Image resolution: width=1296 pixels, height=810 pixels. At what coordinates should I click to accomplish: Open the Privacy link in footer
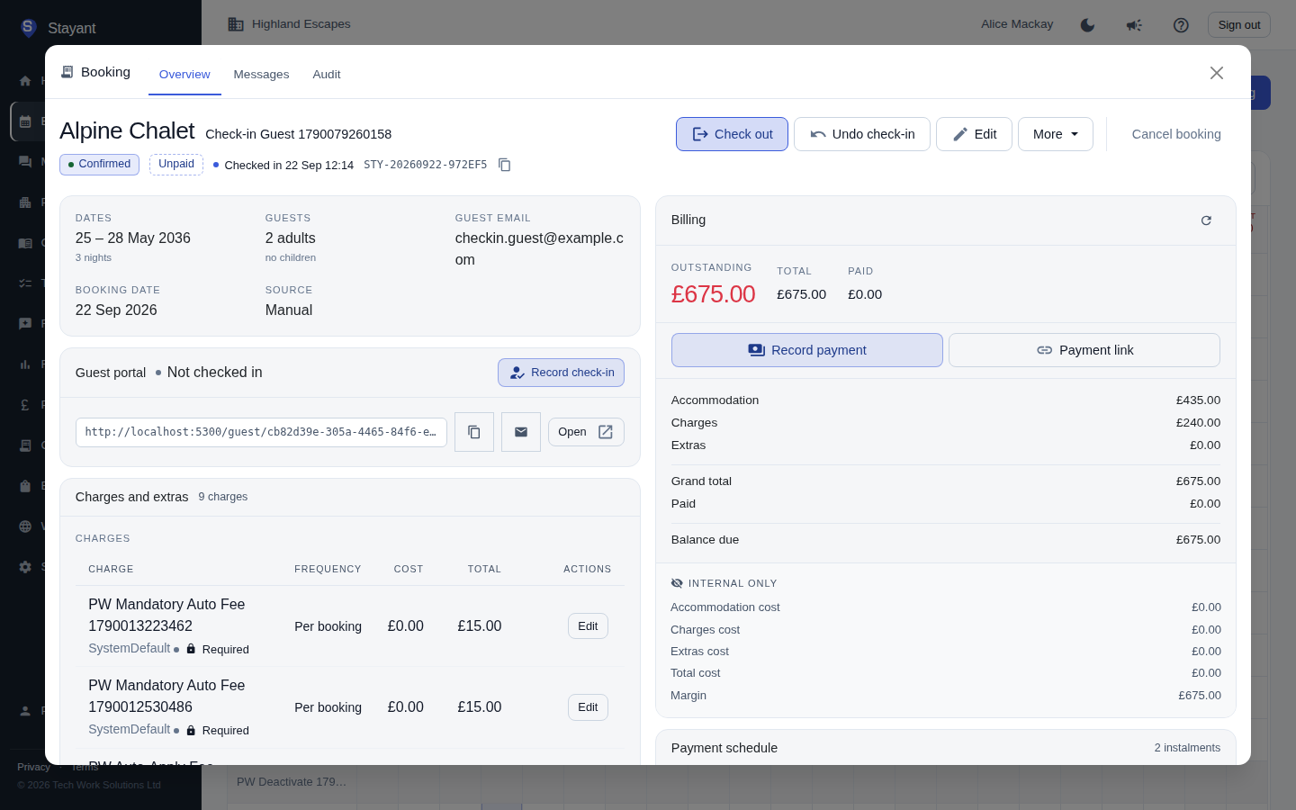(x=34, y=767)
